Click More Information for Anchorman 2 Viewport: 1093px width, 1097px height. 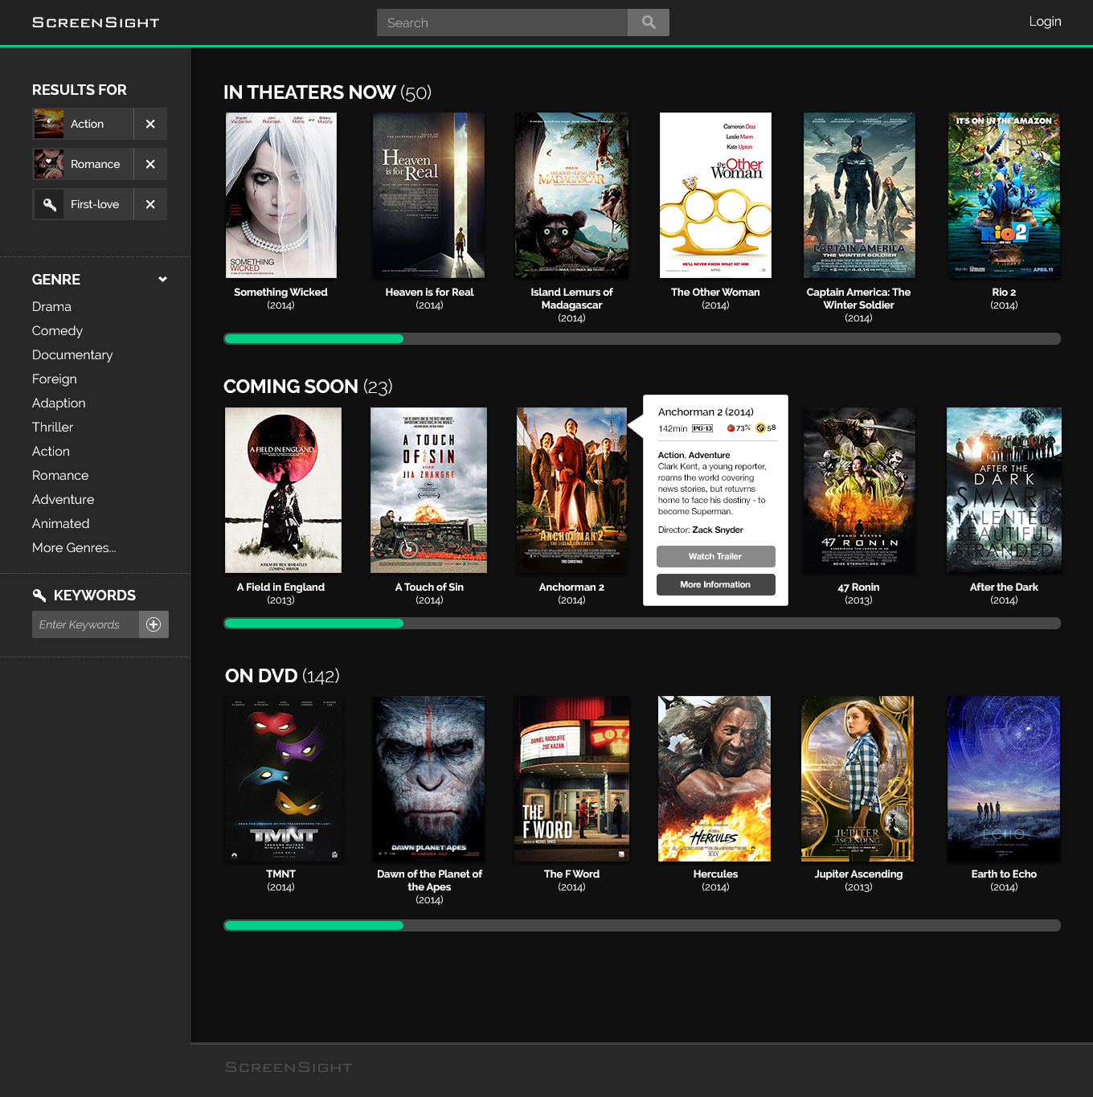(715, 584)
